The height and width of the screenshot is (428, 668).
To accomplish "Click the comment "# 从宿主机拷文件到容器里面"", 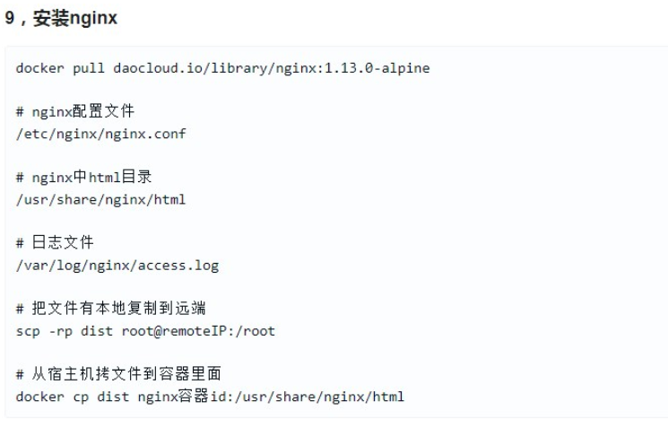I will (118, 374).
